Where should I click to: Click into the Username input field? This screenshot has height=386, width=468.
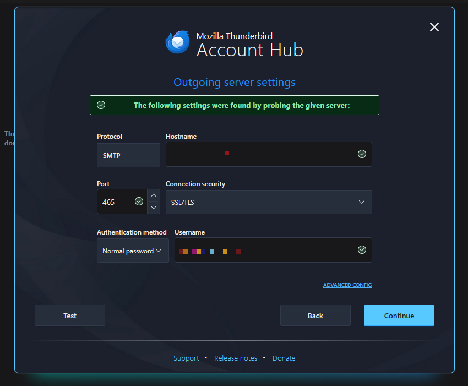[x=273, y=250]
